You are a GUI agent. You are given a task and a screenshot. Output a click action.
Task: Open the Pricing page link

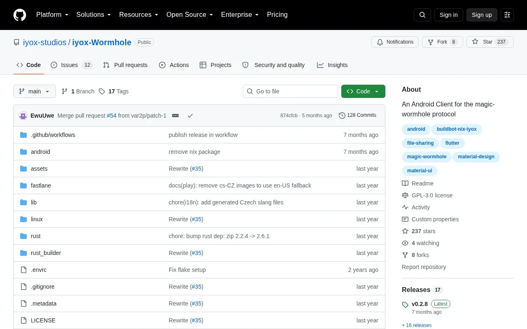[277, 15]
